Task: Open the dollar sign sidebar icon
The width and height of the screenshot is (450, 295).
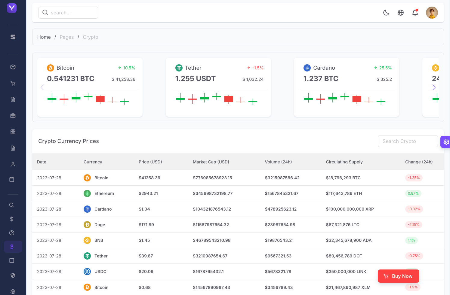Action: (12, 219)
